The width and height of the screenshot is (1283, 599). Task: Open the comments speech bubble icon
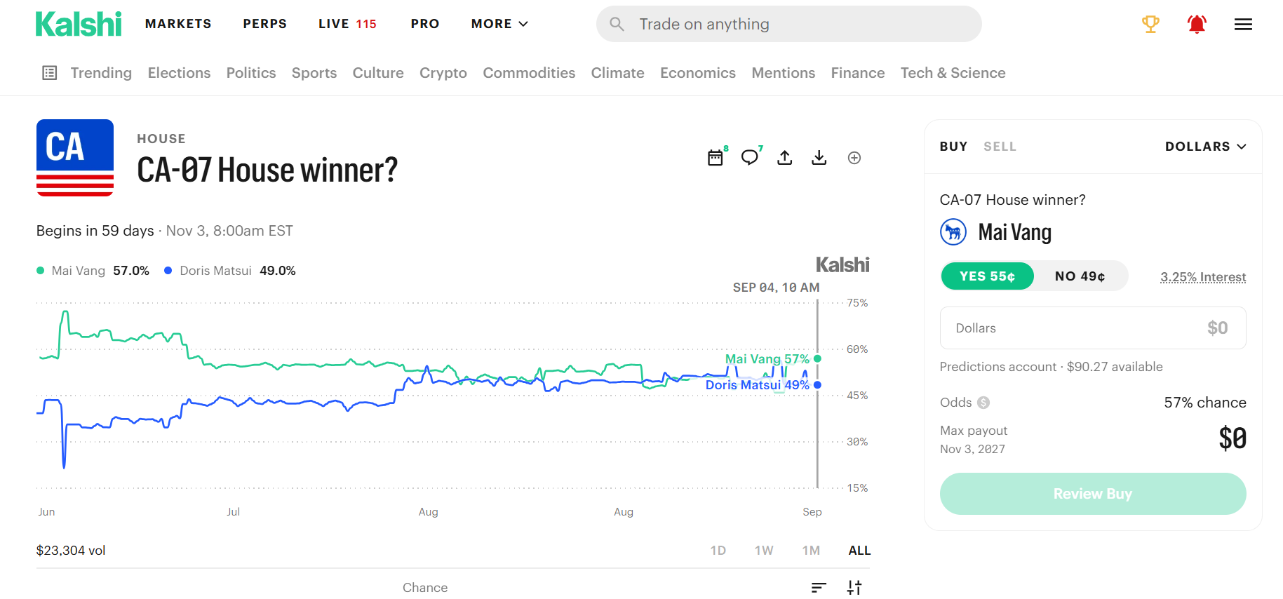[750, 157]
